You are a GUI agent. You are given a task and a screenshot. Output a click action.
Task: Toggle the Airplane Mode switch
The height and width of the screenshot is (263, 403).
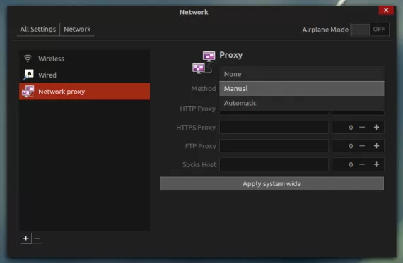370,30
